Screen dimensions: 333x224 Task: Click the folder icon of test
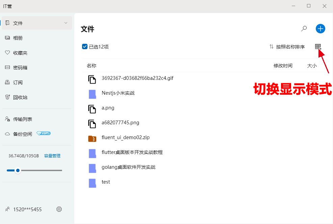93,183
